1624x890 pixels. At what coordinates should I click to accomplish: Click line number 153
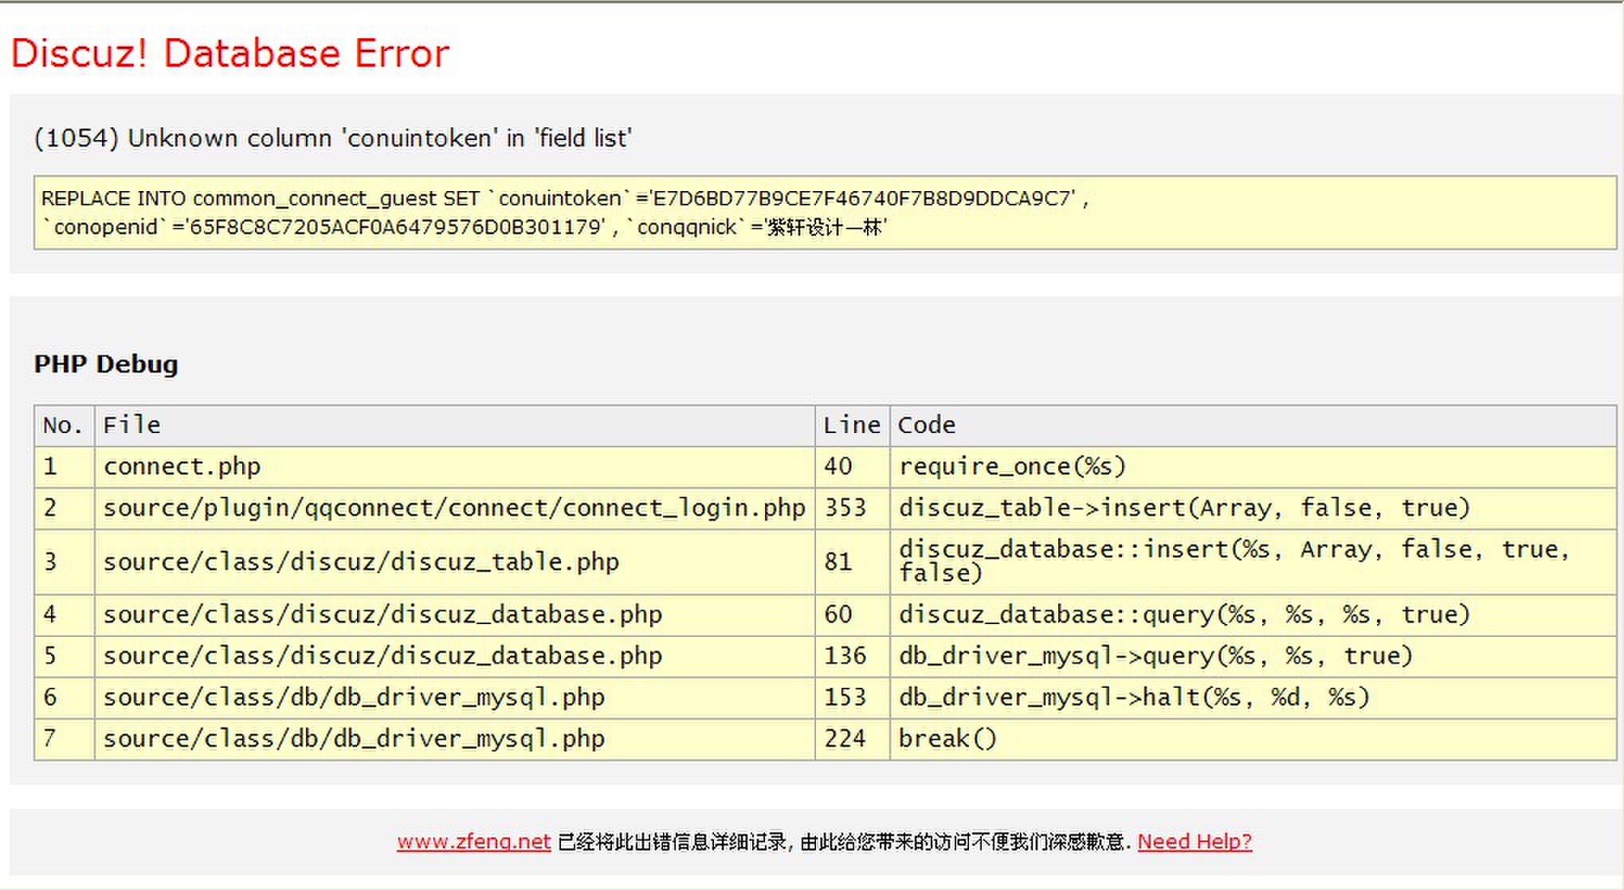pyautogui.click(x=853, y=698)
